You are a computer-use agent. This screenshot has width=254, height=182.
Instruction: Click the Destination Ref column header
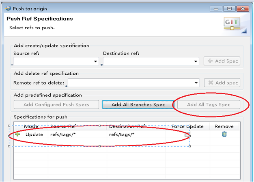[127, 126]
